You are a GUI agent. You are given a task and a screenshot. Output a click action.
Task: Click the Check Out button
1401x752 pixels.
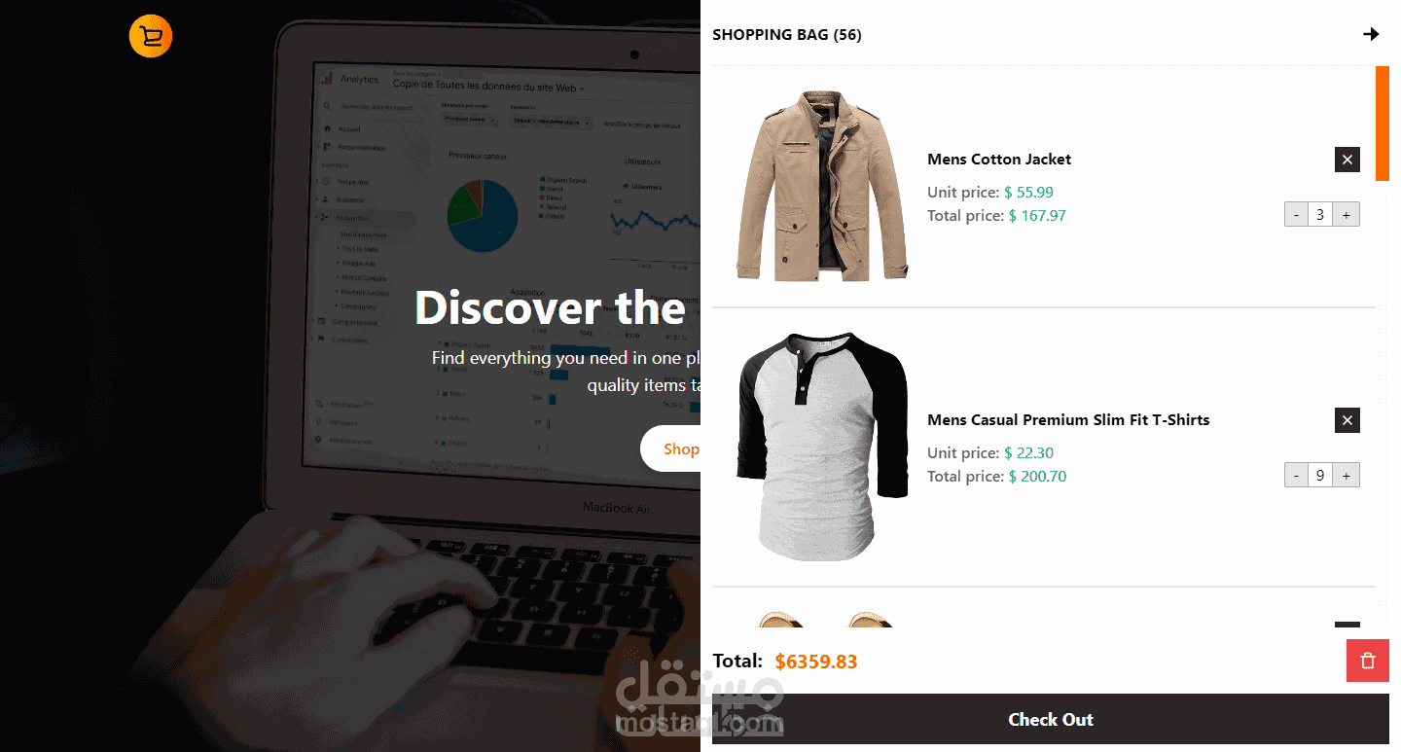pos(1051,719)
